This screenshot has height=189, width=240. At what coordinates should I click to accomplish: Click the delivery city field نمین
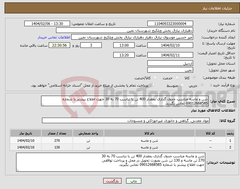pos(170,70)
